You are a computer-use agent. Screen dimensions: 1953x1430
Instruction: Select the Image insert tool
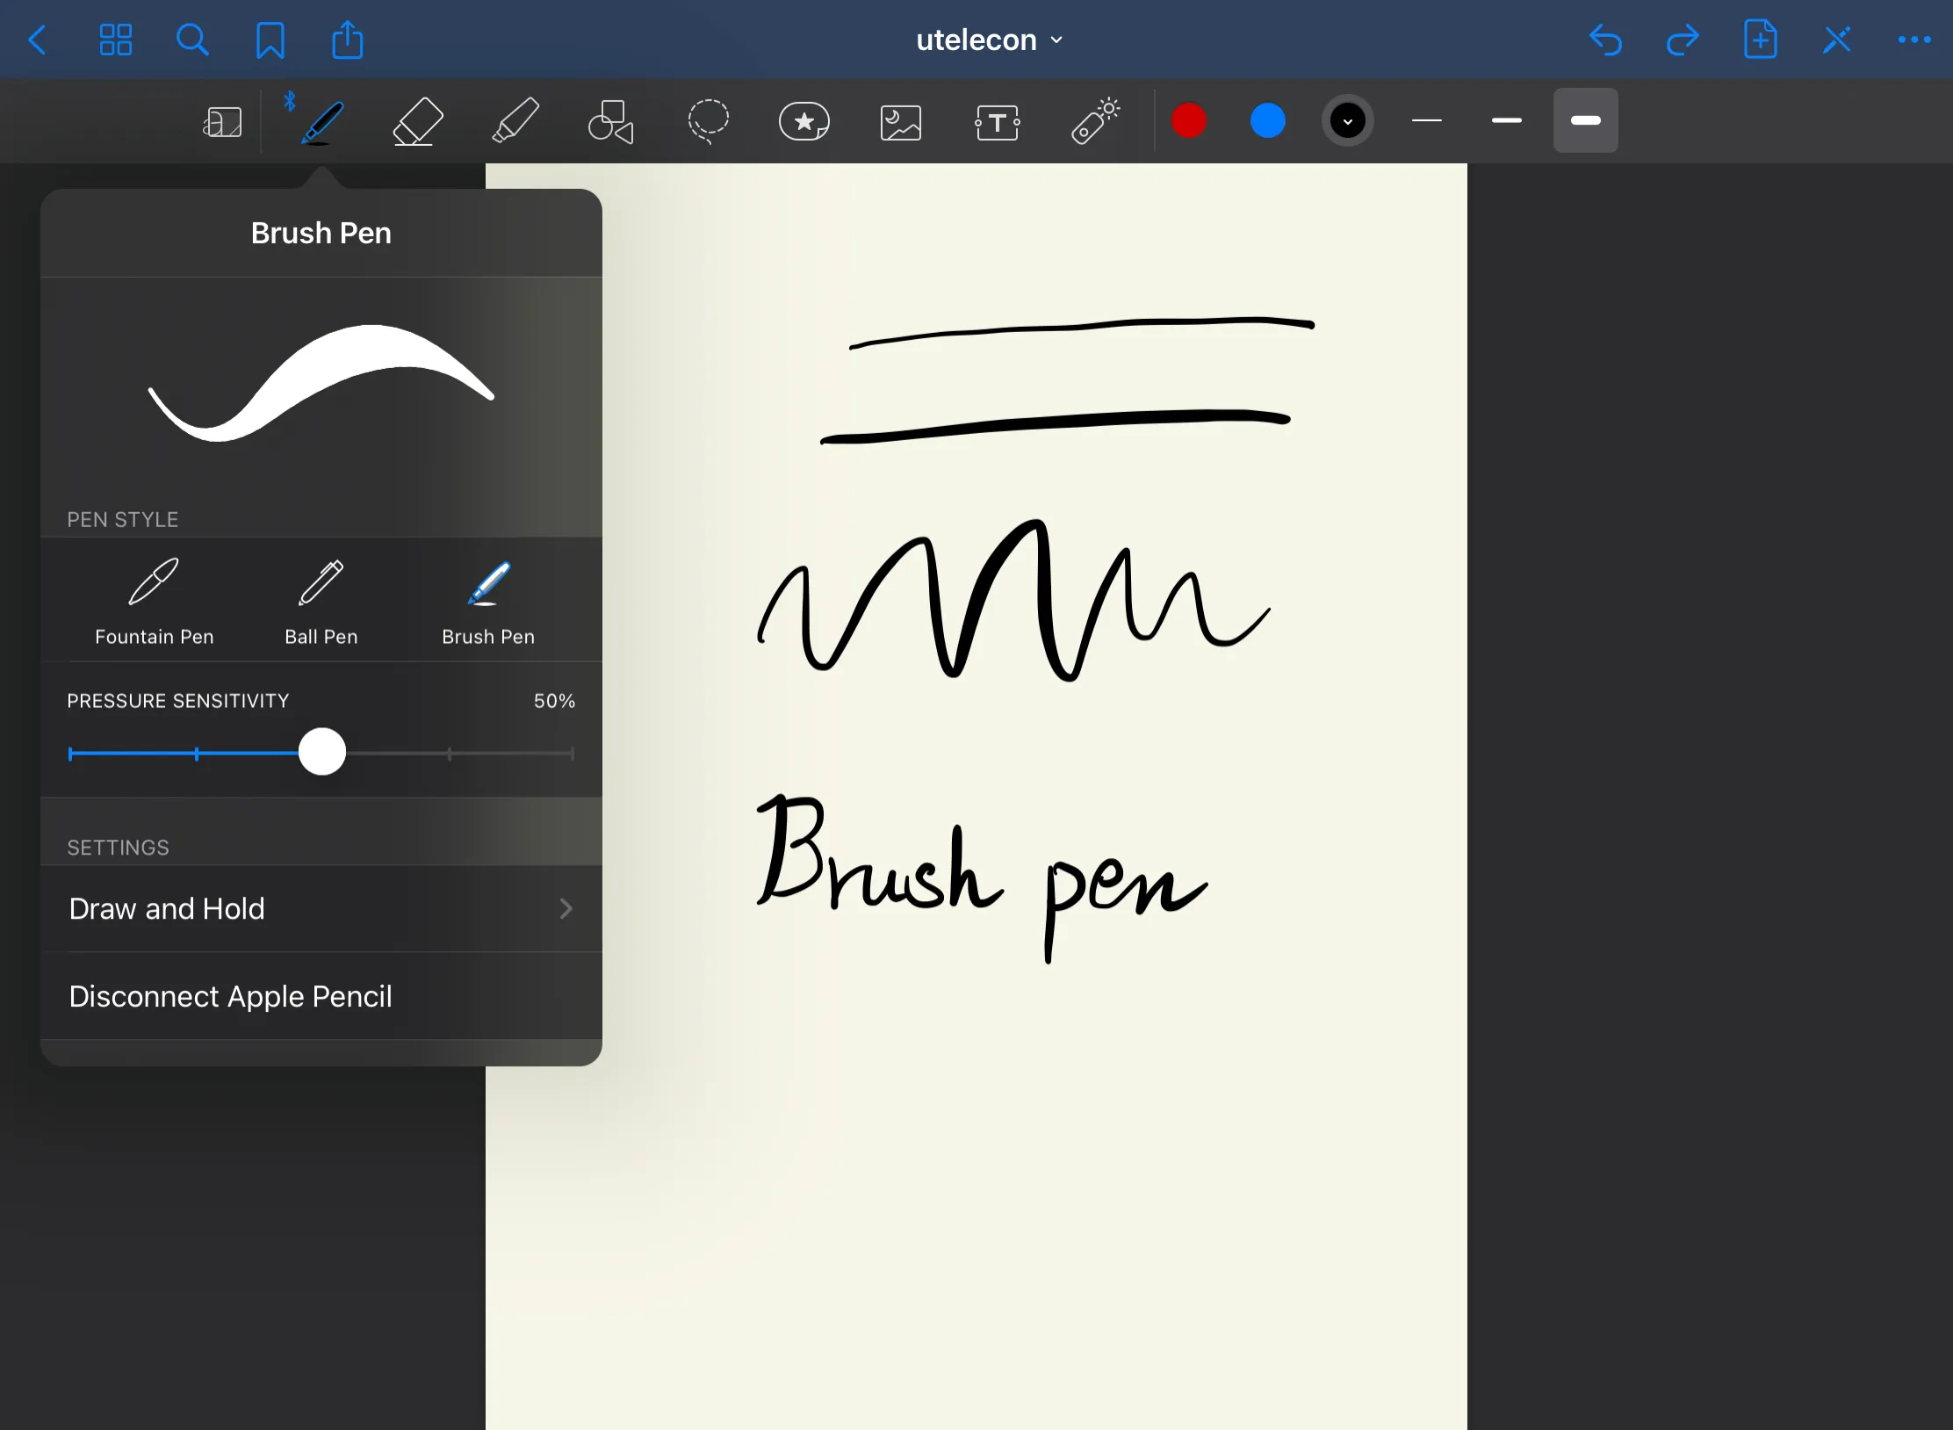coord(901,121)
